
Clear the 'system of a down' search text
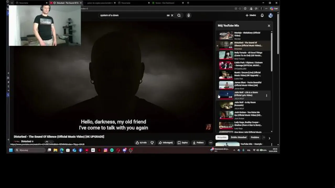(172, 15)
